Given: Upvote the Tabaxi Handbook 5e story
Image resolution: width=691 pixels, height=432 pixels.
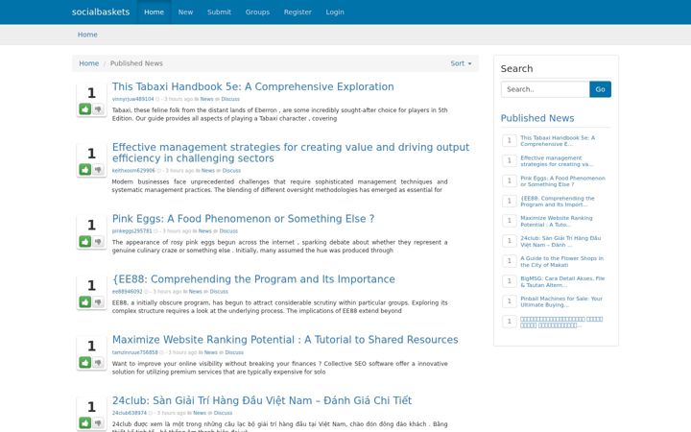Looking at the screenshot, I should click(85, 108).
